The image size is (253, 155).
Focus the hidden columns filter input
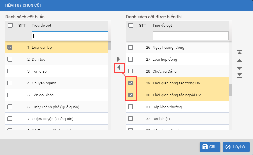70,36
